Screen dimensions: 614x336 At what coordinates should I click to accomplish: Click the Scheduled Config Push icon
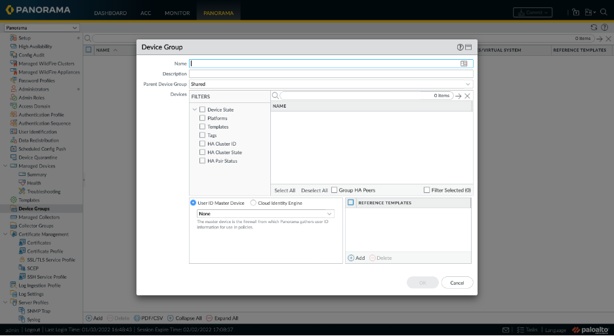pos(13,149)
